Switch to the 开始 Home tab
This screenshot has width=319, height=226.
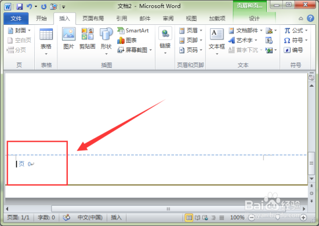click(41, 18)
